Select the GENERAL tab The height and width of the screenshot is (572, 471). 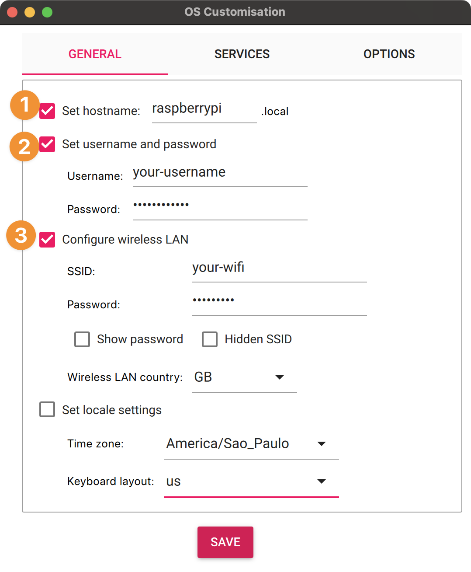[95, 54]
